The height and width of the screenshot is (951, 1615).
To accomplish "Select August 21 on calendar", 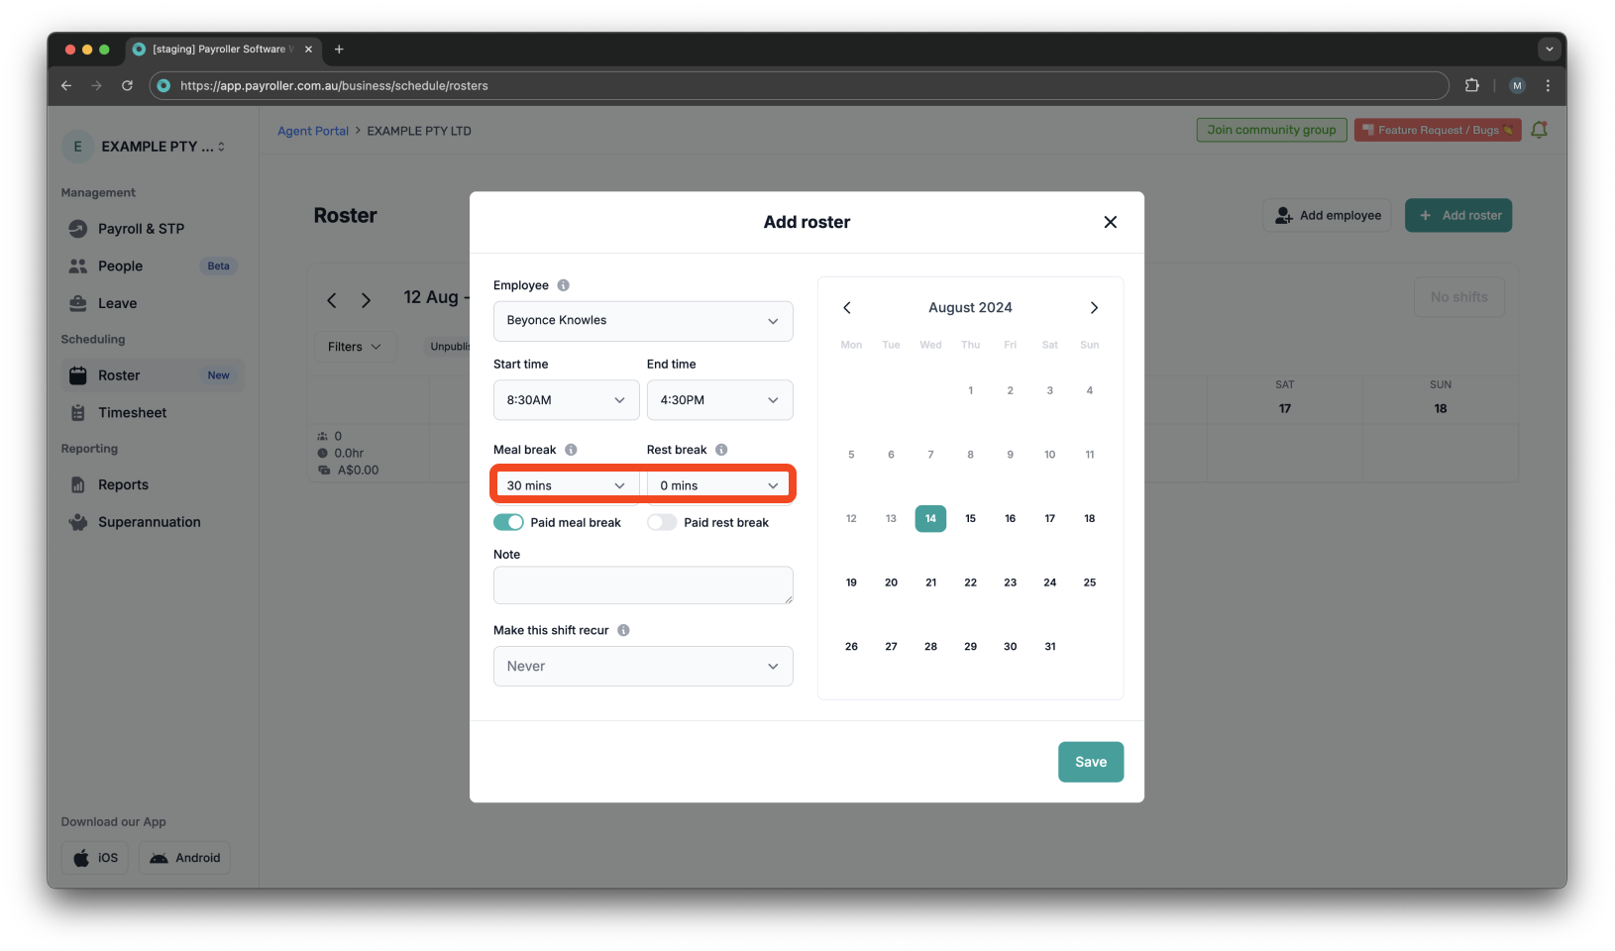I will coord(931,582).
